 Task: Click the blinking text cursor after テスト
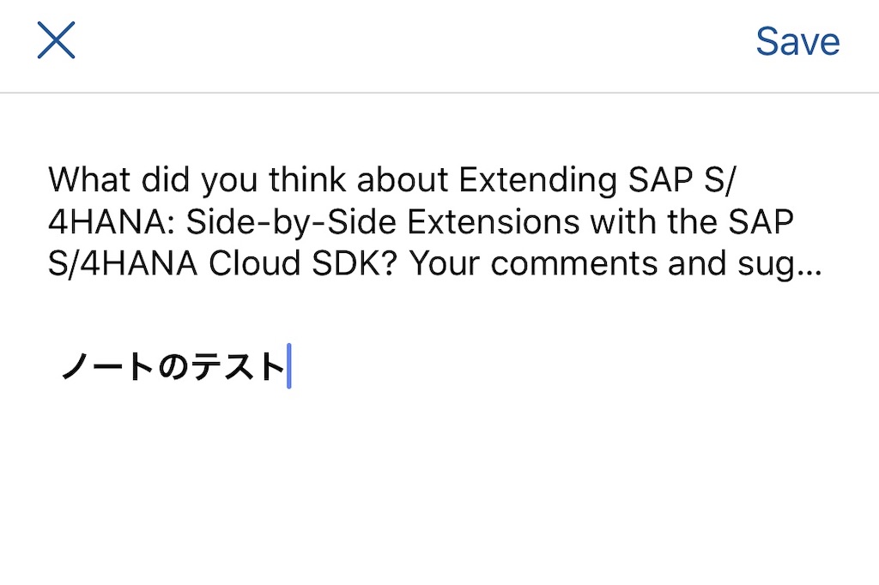[288, 366]
